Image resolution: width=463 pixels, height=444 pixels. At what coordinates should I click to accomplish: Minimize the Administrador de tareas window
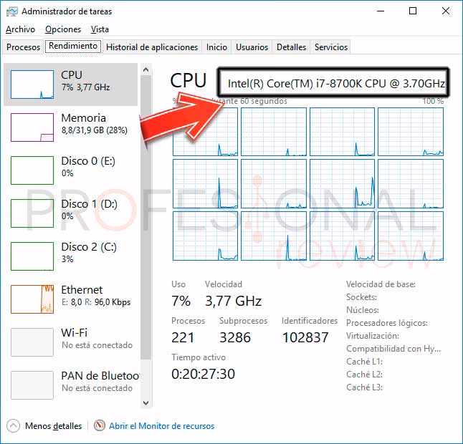coord(381,11)
